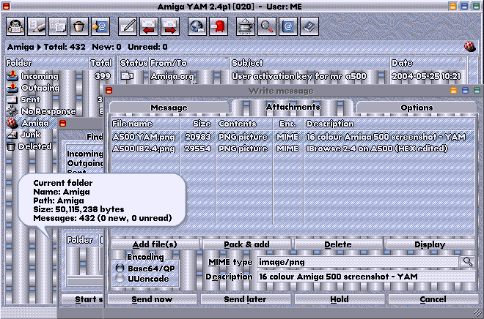Click the Total column header in folder list
The image size is (484, 319).
(101, 63)
